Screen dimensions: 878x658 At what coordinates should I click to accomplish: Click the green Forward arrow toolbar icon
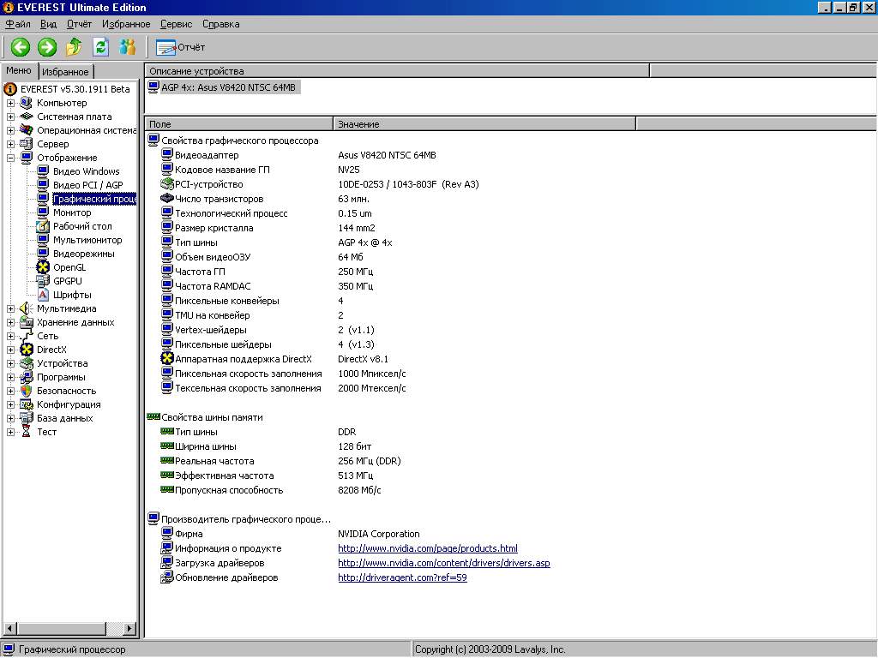point(47,47)
